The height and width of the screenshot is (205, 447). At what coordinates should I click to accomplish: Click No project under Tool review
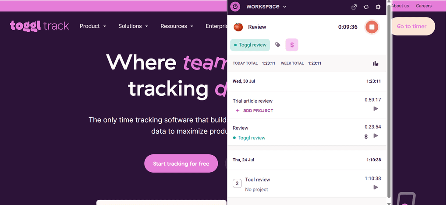(x=256, y=190)
